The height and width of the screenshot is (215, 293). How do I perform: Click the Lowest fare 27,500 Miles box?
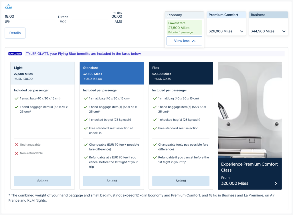[184, 28]
